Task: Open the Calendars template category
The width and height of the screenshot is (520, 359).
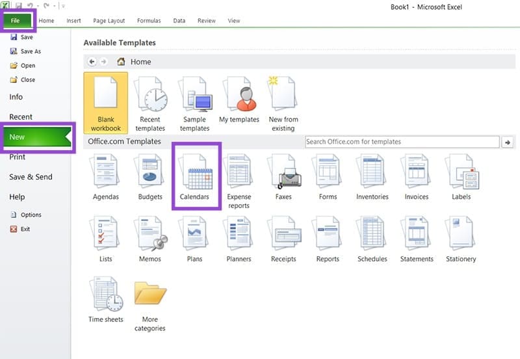Action: (x=196, y=177)
